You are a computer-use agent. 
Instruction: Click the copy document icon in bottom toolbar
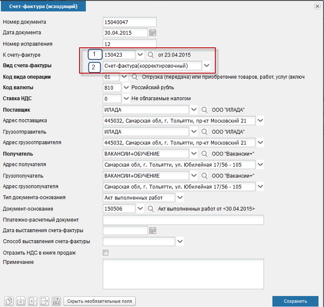point(9,301)
